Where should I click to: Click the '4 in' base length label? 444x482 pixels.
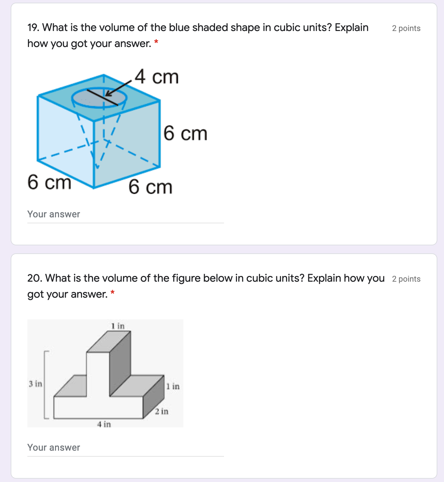pyautogui.click(x=104, y=424)
